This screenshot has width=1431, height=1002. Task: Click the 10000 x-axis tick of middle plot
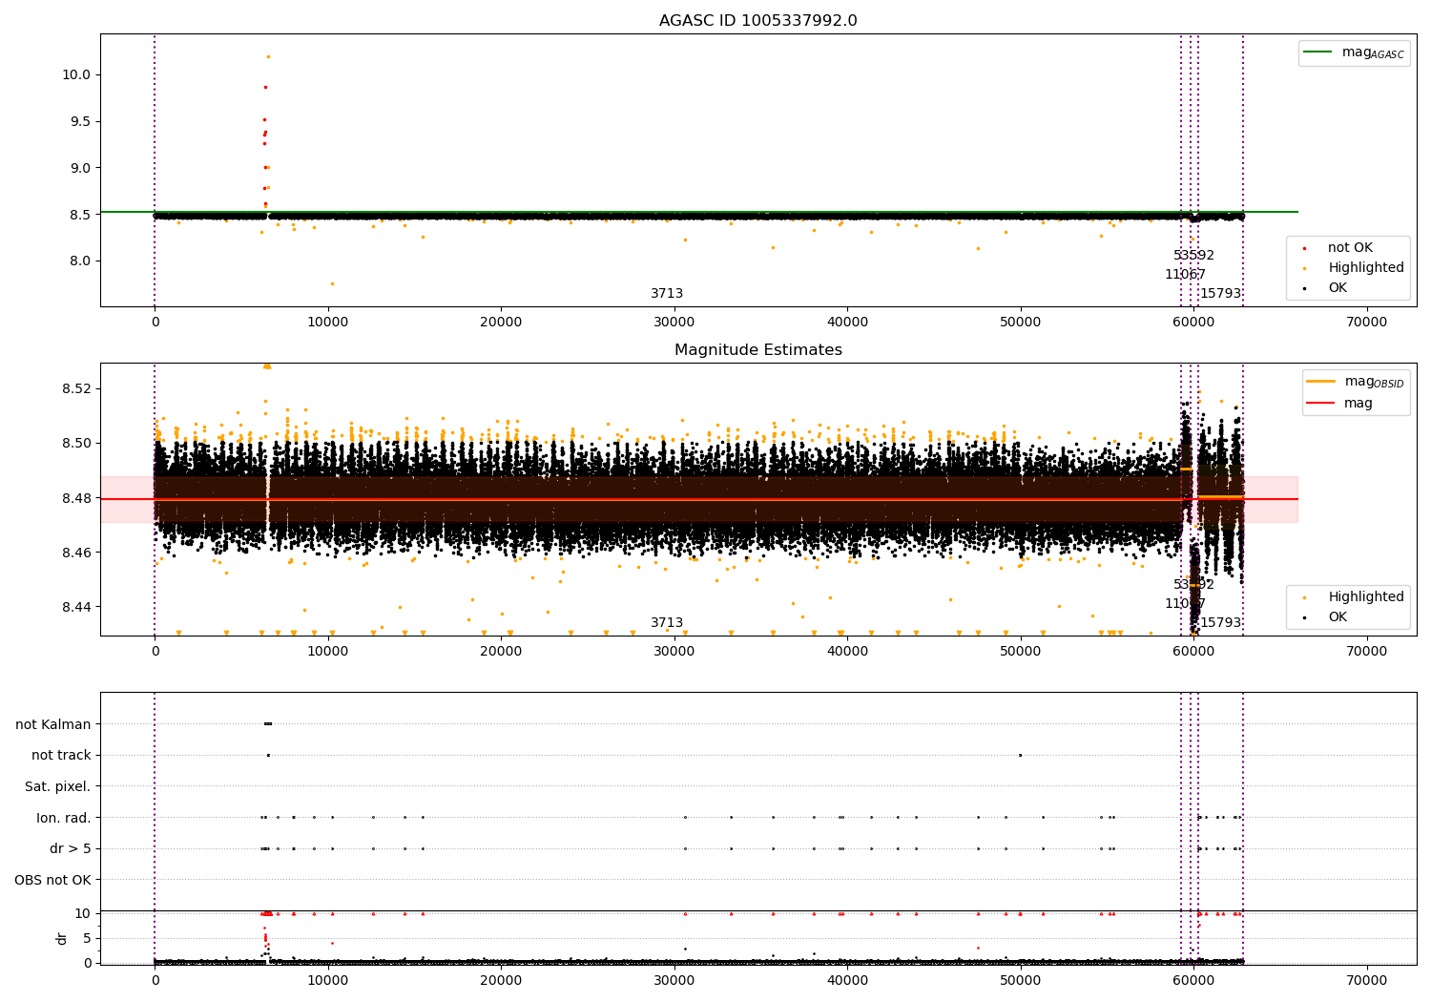[328, 652]
